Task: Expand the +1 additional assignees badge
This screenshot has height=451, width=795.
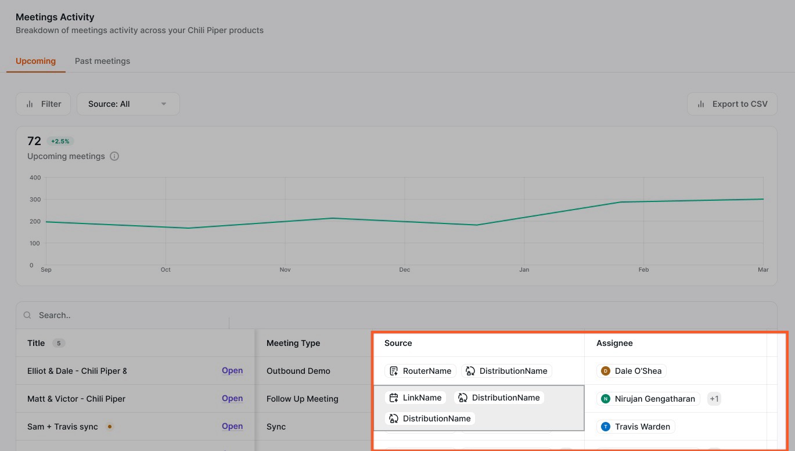Action: pos(714,399)
